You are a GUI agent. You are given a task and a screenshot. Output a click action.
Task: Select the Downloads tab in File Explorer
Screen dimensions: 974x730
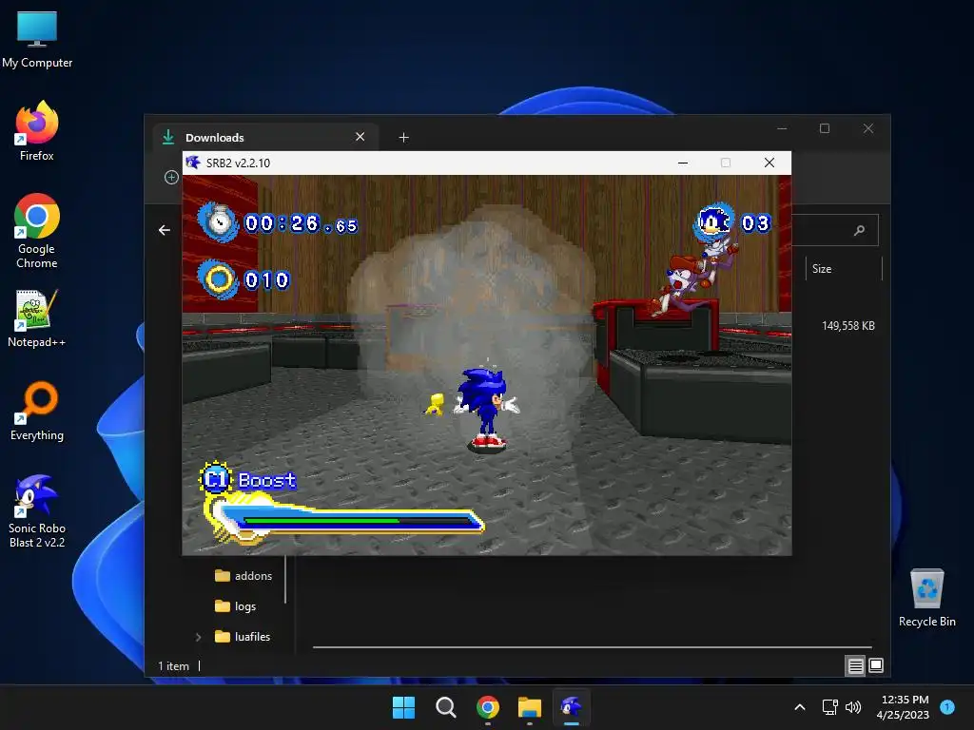pyautogui.click(x=265, y=137)
